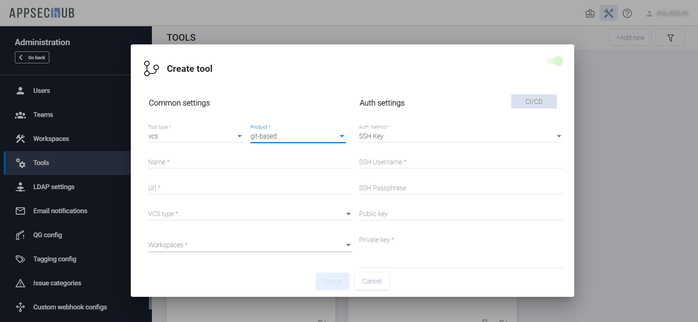Open the administration tools wrench icon
Viewport: 698px width, 322px height.
click(608, 13)
